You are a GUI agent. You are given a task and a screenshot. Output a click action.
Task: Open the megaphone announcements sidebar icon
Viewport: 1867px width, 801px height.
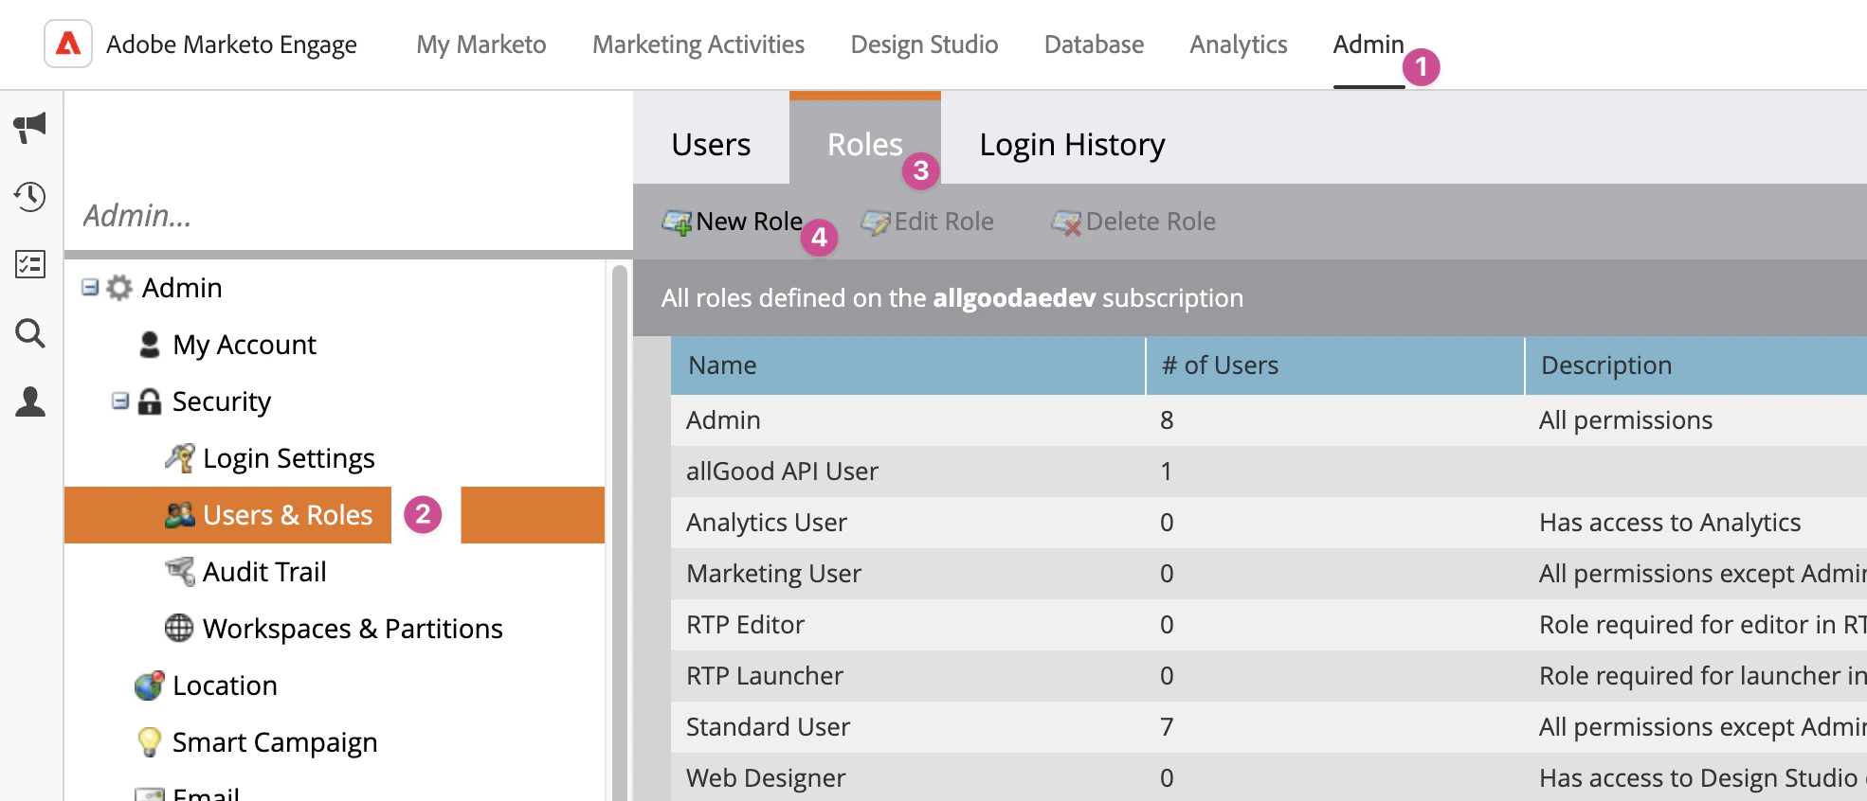click(x=30, y=127)
